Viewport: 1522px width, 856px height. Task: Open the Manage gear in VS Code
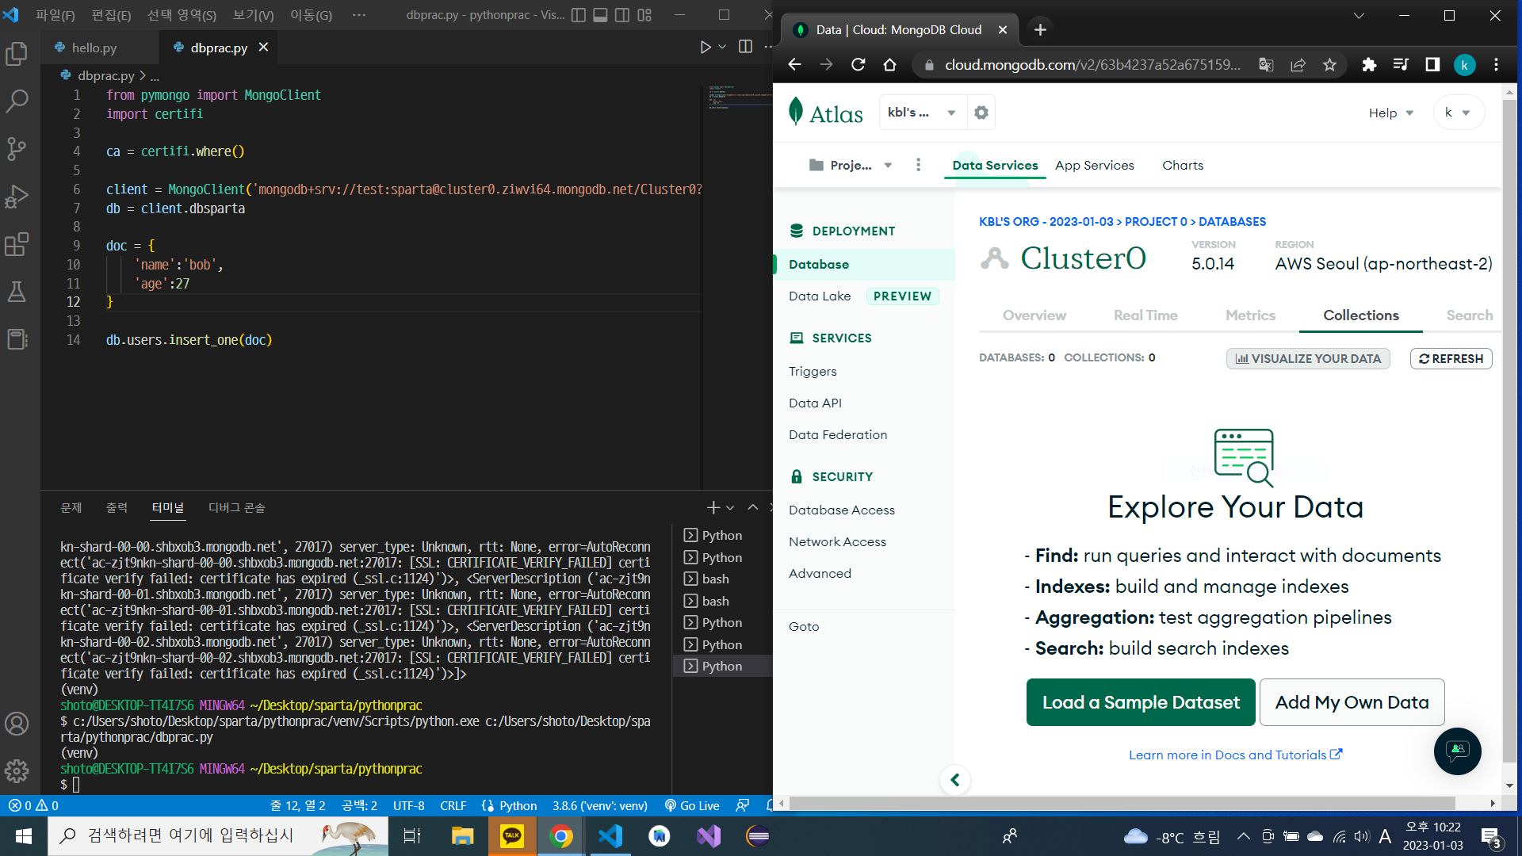click(x=17, y=770)
